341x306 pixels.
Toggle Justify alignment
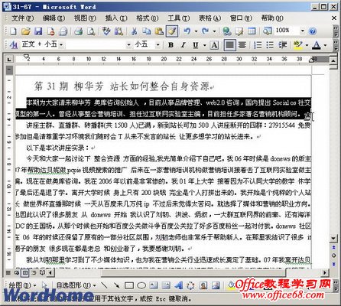tap(229, 45)
